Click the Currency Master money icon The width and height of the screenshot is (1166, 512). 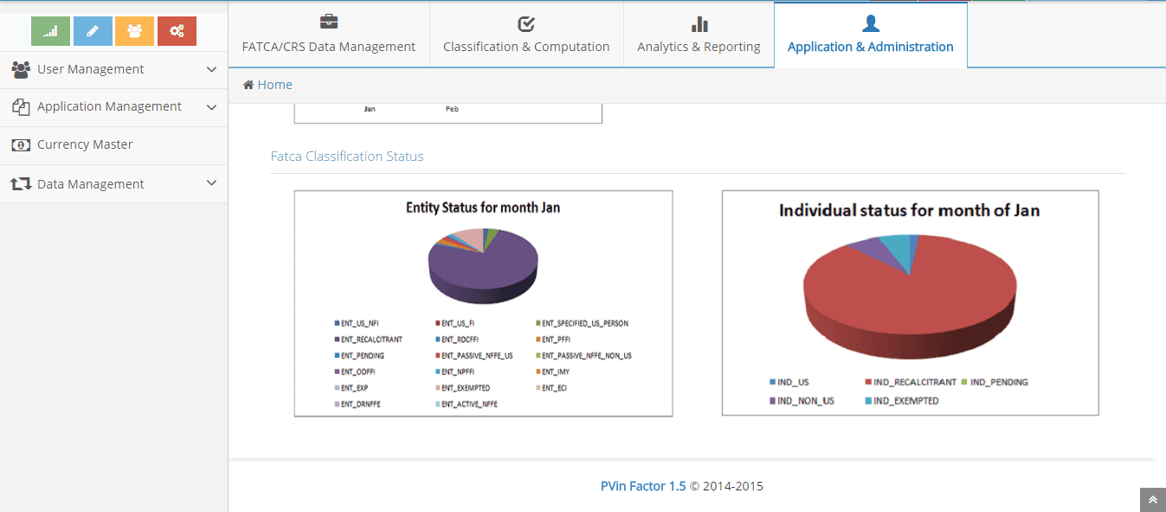pos(21,145)
